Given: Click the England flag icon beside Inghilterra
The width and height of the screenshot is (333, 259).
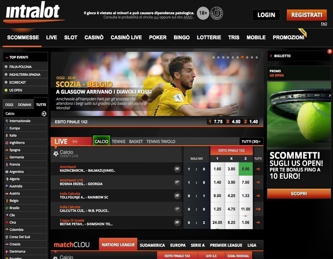Looking at the screenshot, I should (x=7, y=143).
